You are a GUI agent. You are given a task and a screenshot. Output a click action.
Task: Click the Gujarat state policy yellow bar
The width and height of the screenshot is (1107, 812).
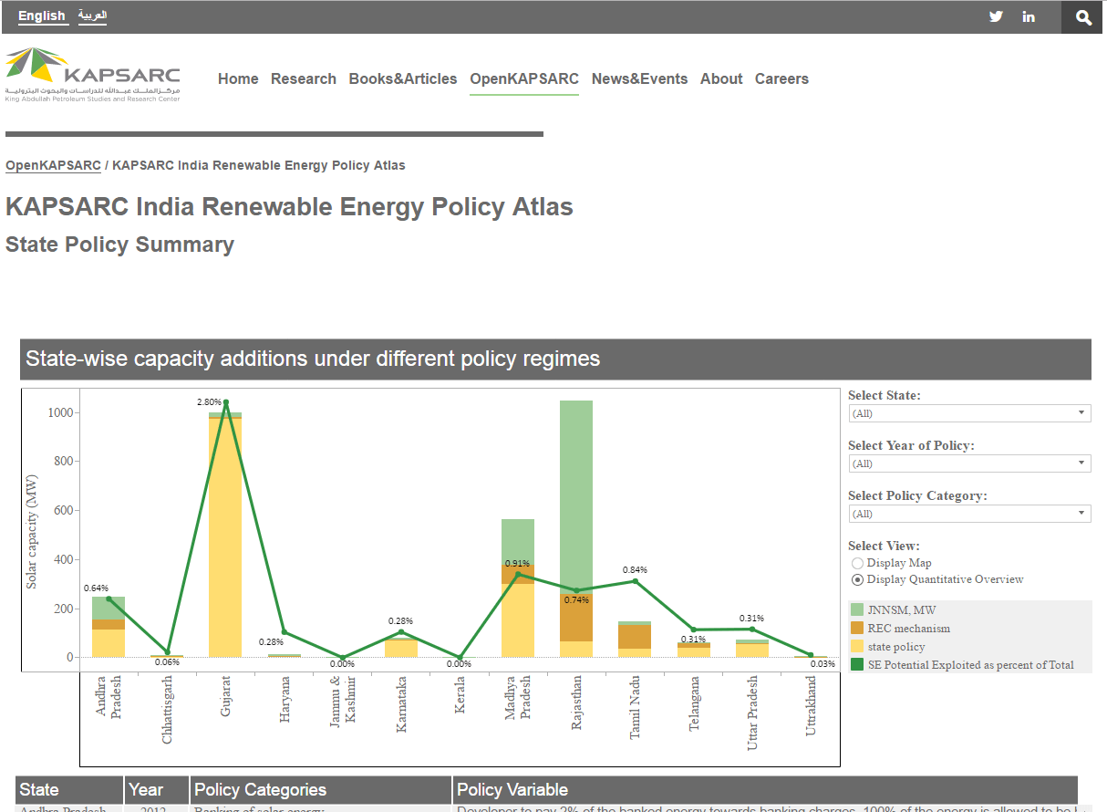(225, 537)
